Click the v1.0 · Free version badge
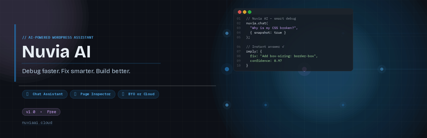427x138 pixels. pyautogui.click(x=41, y=112)
